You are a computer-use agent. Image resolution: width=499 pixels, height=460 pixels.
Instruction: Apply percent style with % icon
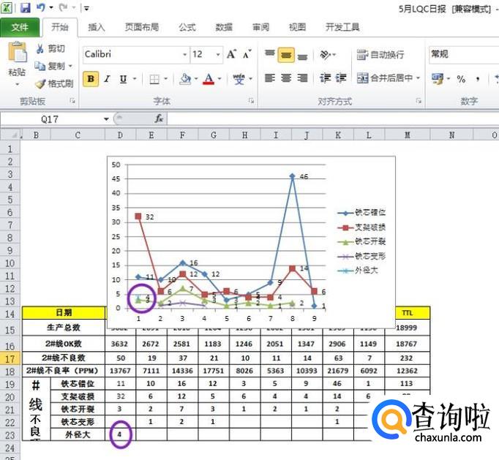pos(461,79)
